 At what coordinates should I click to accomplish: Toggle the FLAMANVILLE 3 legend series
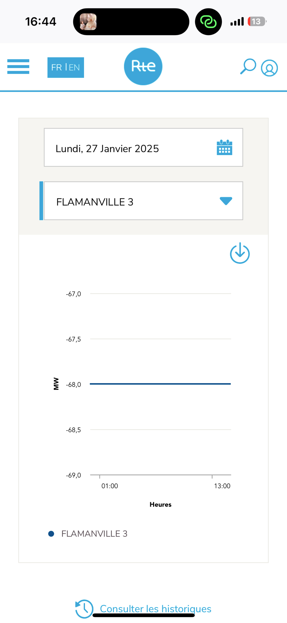click(94, 534)
